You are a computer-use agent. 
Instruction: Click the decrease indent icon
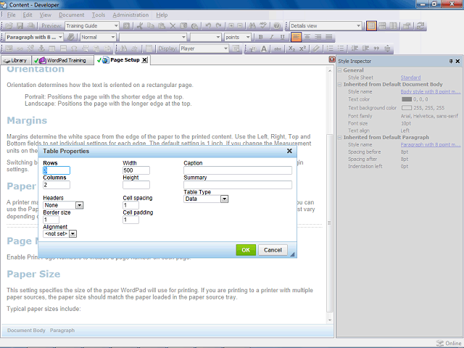coord(355,49)
